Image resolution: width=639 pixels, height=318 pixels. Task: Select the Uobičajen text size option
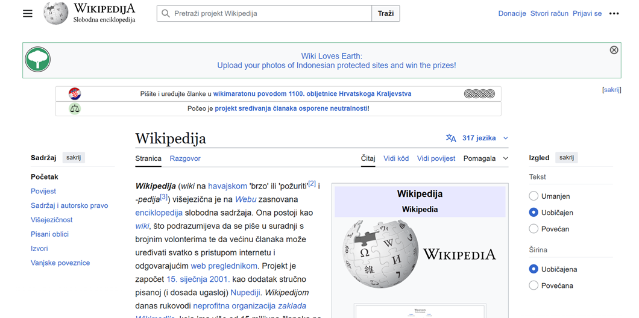(x=534, y=212)
